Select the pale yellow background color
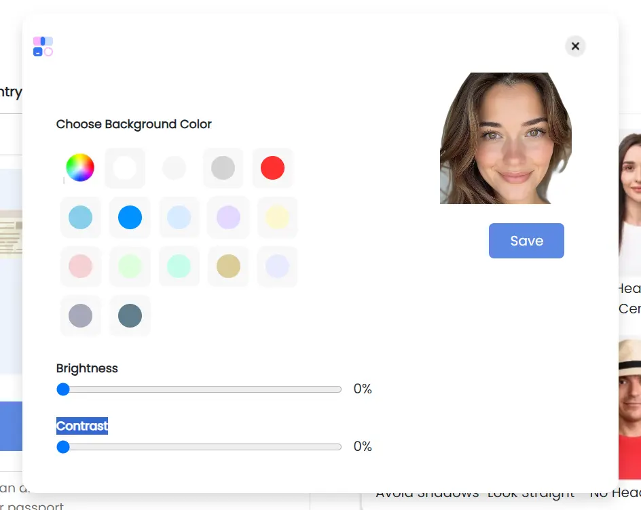Image resolution: width=641 pixels, height=510 pixels. pyautogui.click(x=277, y=217)
